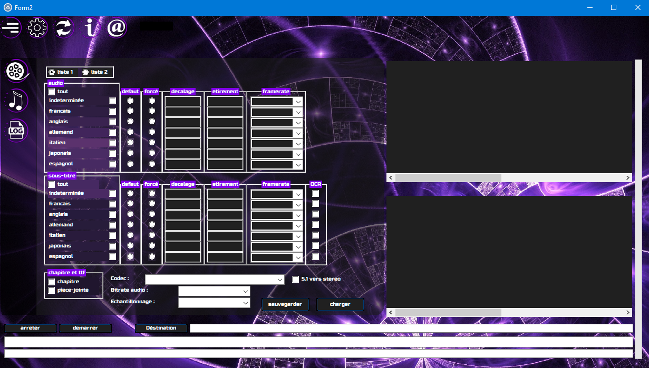The image size is (649, 368).
Task: Click the sauvegarder button
Action: coord(285,304)
